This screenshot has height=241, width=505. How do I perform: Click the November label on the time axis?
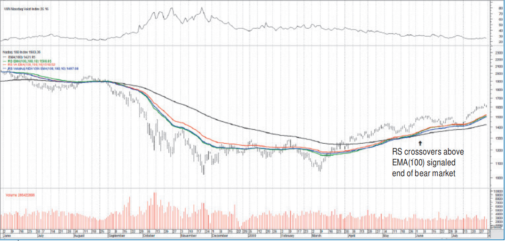(x=189, y=236)
